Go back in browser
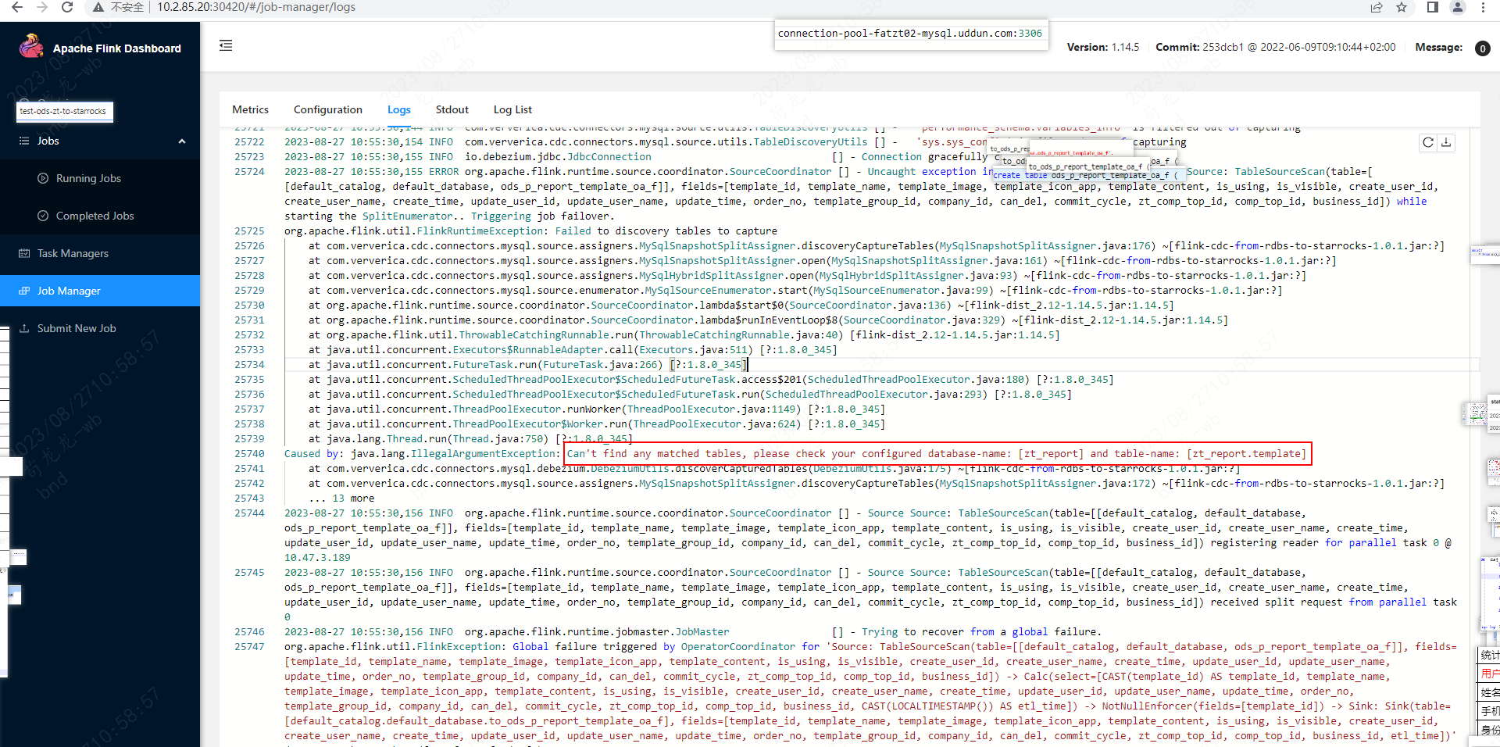The image size is (1500, 747). pos(17,7)
